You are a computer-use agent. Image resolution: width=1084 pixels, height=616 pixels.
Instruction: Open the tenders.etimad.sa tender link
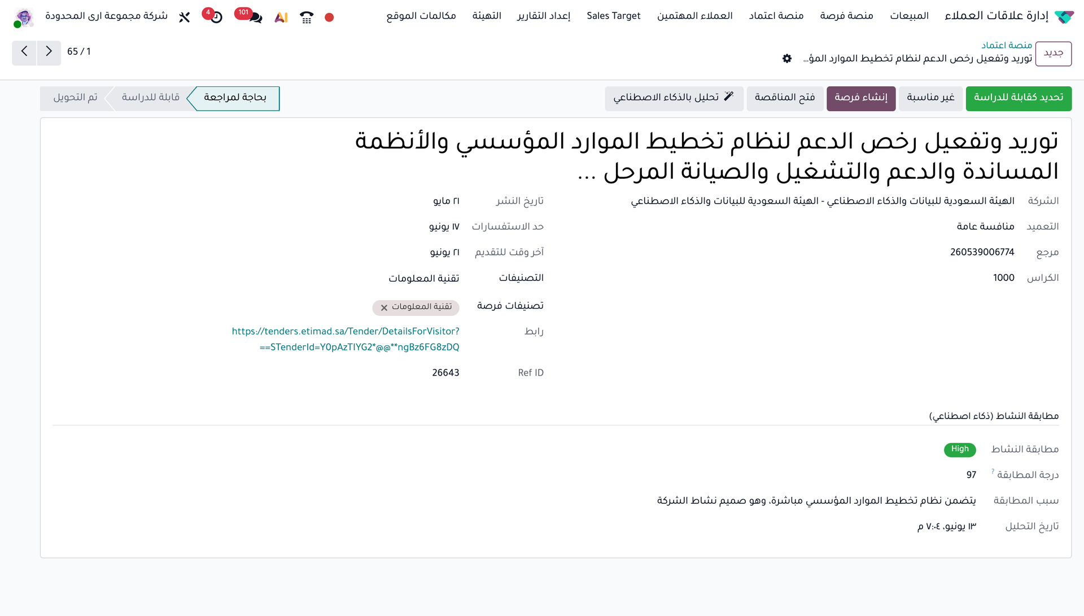[x=346, y=340]
